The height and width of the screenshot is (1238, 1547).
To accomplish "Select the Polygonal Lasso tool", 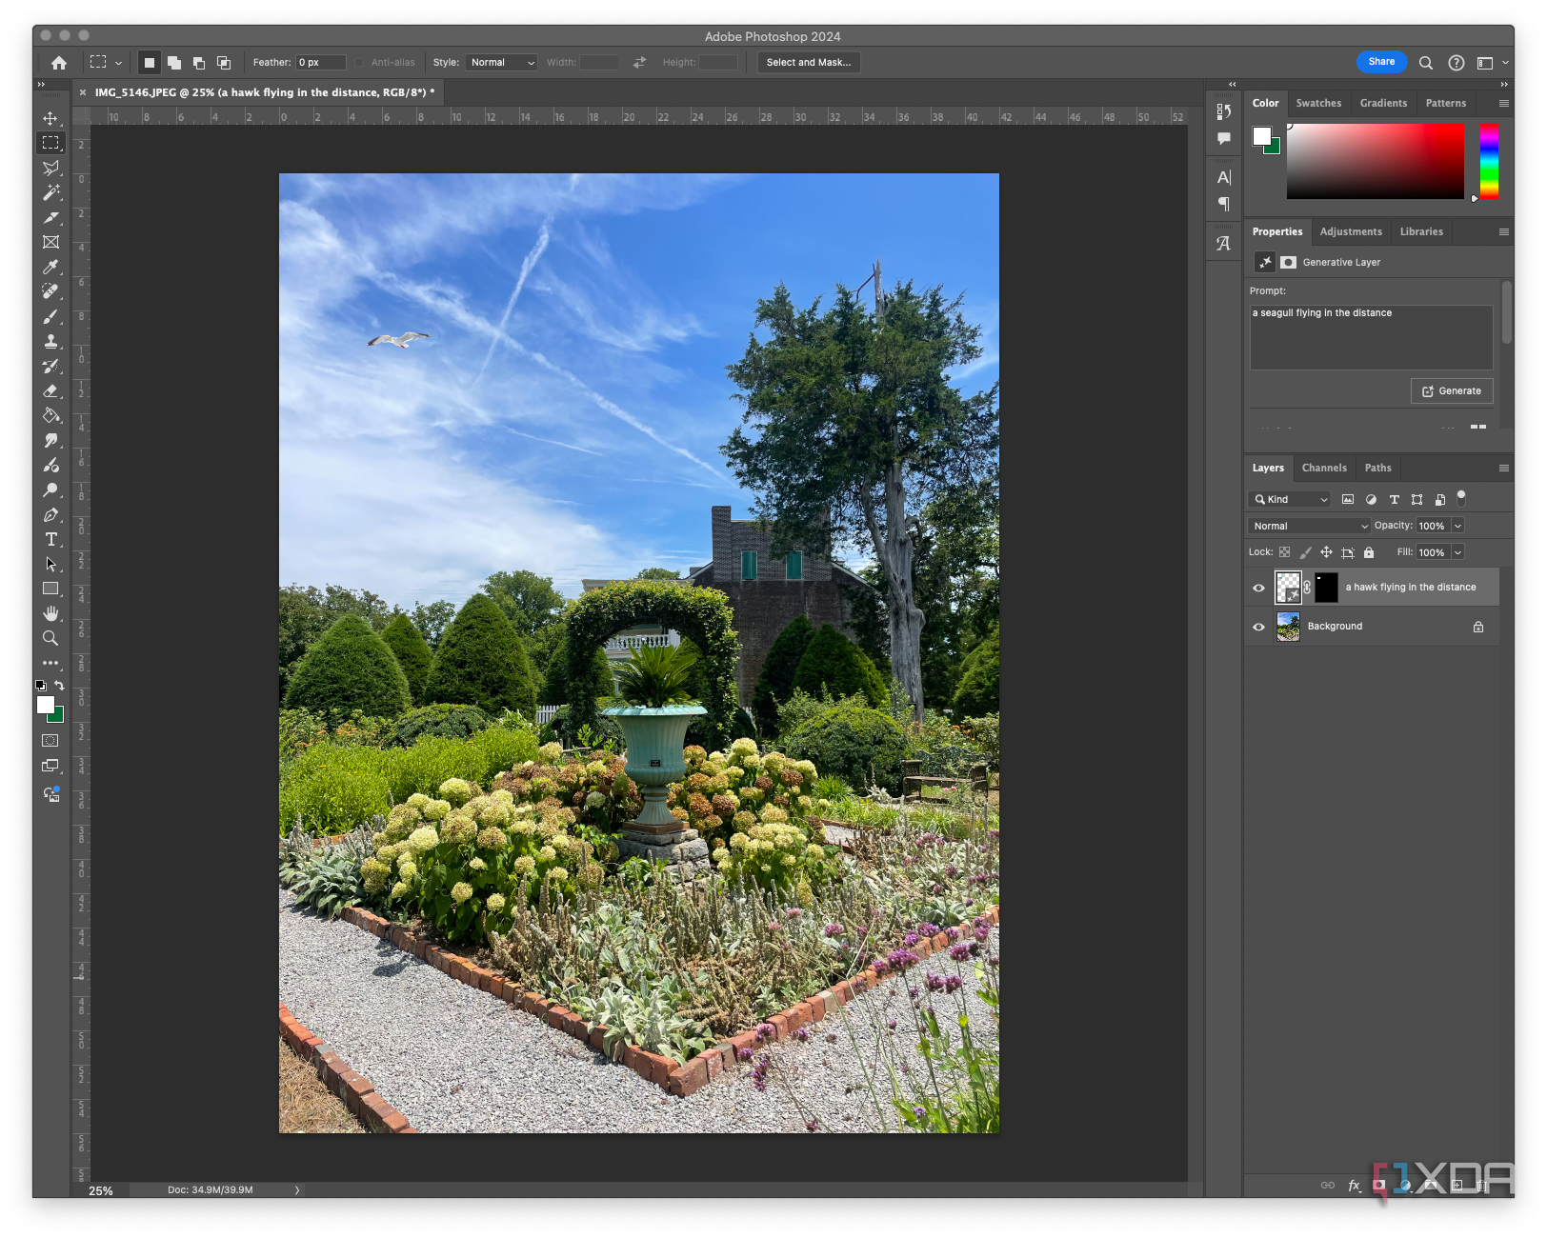I will tap(50, 168).
